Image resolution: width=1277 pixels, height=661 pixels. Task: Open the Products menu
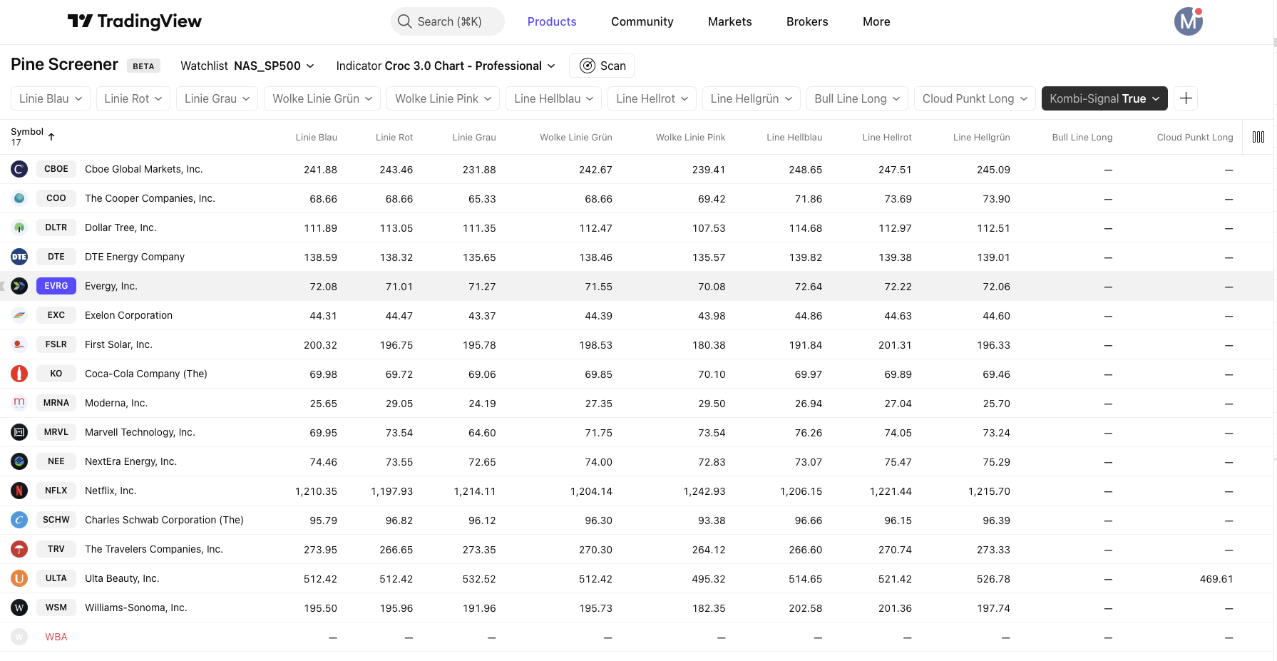coord(551,21)
